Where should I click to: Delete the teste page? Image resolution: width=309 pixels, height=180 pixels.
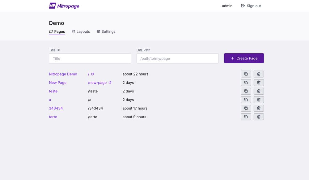pyautogui.click(x=259, y=91)
